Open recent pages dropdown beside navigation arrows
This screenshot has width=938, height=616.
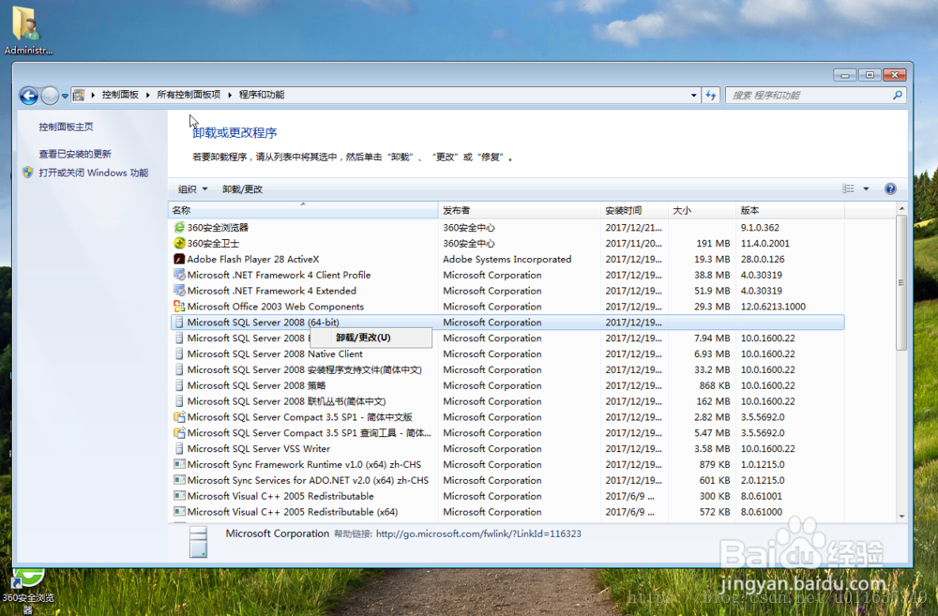65,96
